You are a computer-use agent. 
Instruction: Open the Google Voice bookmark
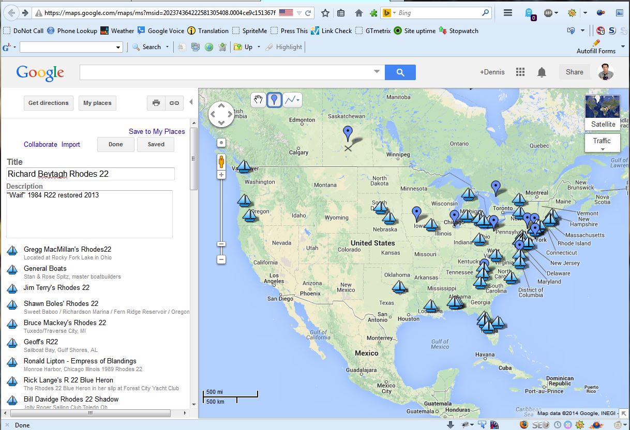(161, 31)
